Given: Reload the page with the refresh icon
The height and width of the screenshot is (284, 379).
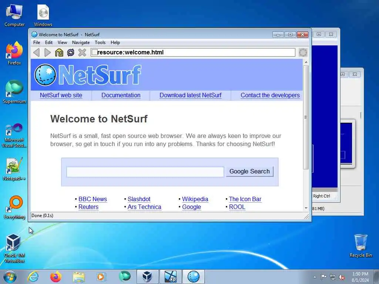Looking at the screenshot, I should pos(71,53).
